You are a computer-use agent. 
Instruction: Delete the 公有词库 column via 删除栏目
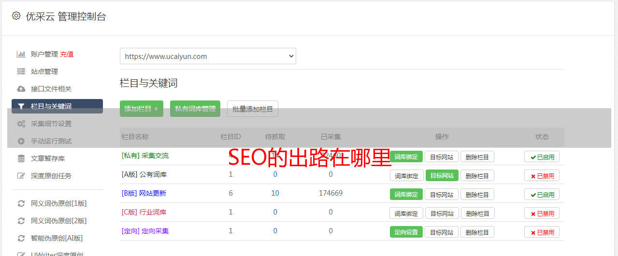click(x=477, y=175)
